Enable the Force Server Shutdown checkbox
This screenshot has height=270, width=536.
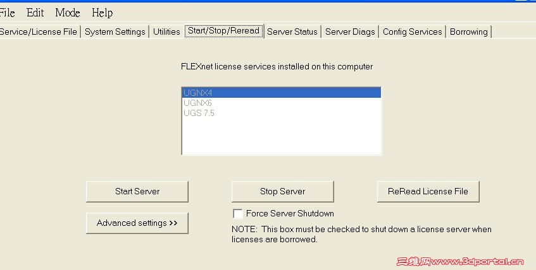[238, 213]
